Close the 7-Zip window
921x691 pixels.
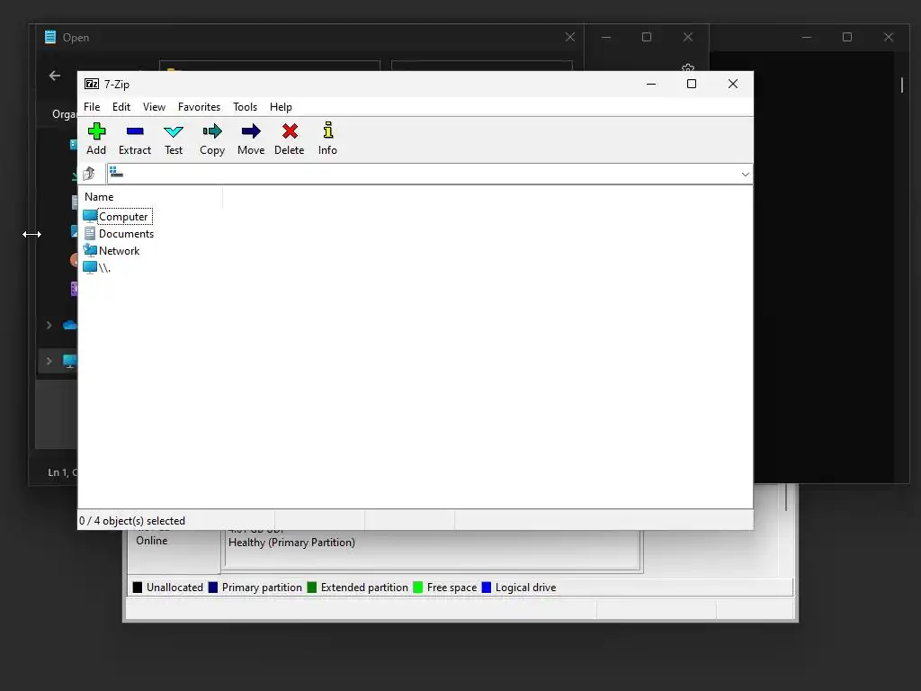(732, 84)
